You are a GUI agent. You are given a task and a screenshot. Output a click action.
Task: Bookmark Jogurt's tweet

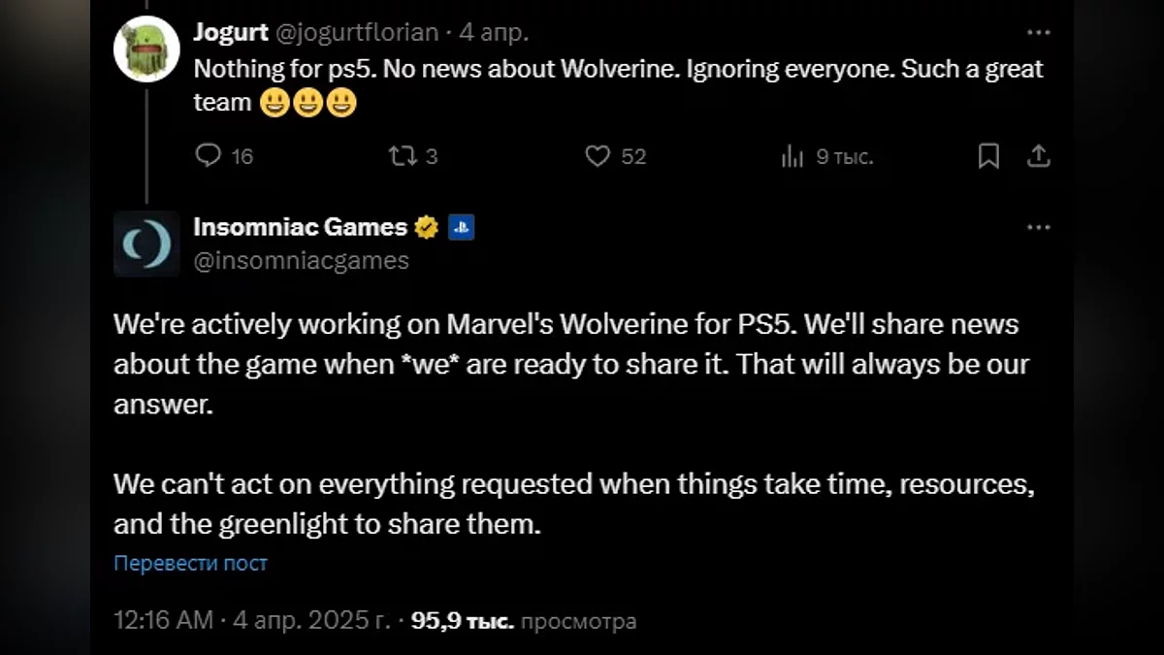pyautogui.click(x=988, y=155)
